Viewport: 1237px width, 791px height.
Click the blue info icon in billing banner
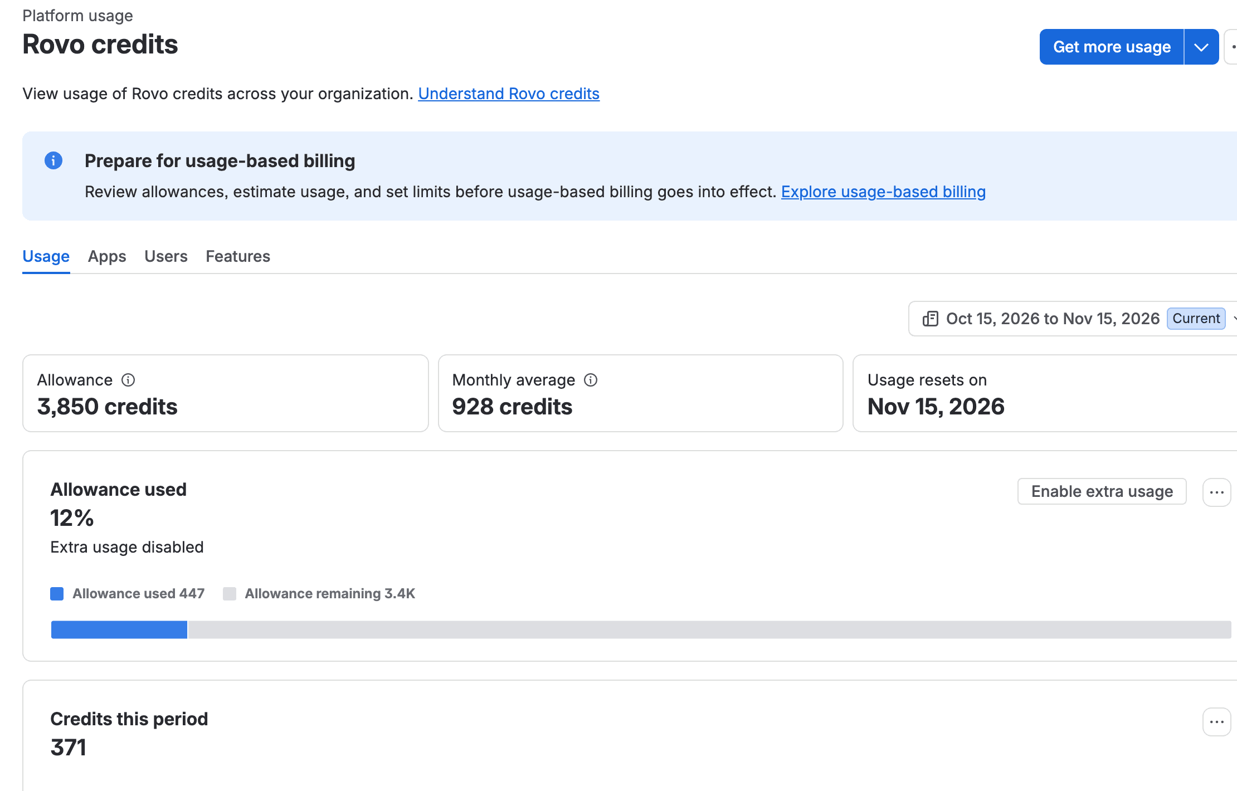(x=53, y=160)
